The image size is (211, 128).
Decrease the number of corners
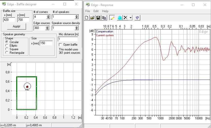click(48, 18)
